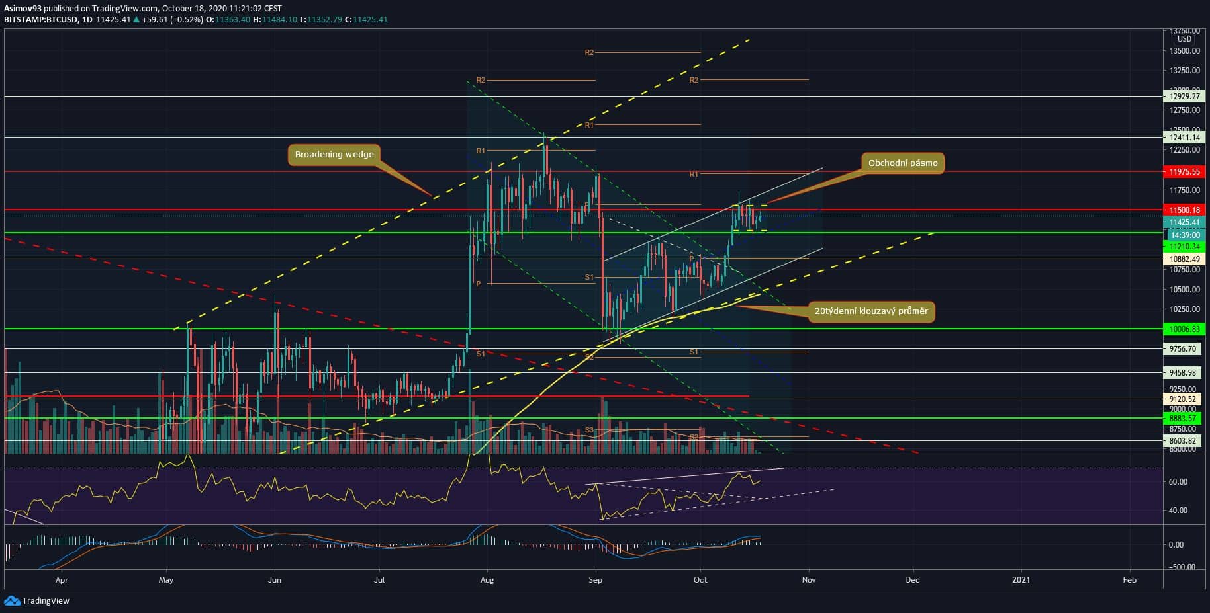This screenshot has width=1210, height=613.
Task: Select the green 11210.34 price label
Action: click(x=1184, y=247)
